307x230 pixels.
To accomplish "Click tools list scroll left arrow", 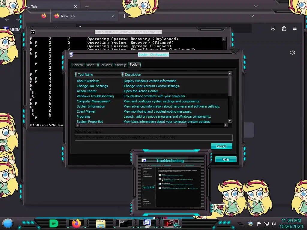I will coord(78,125).
